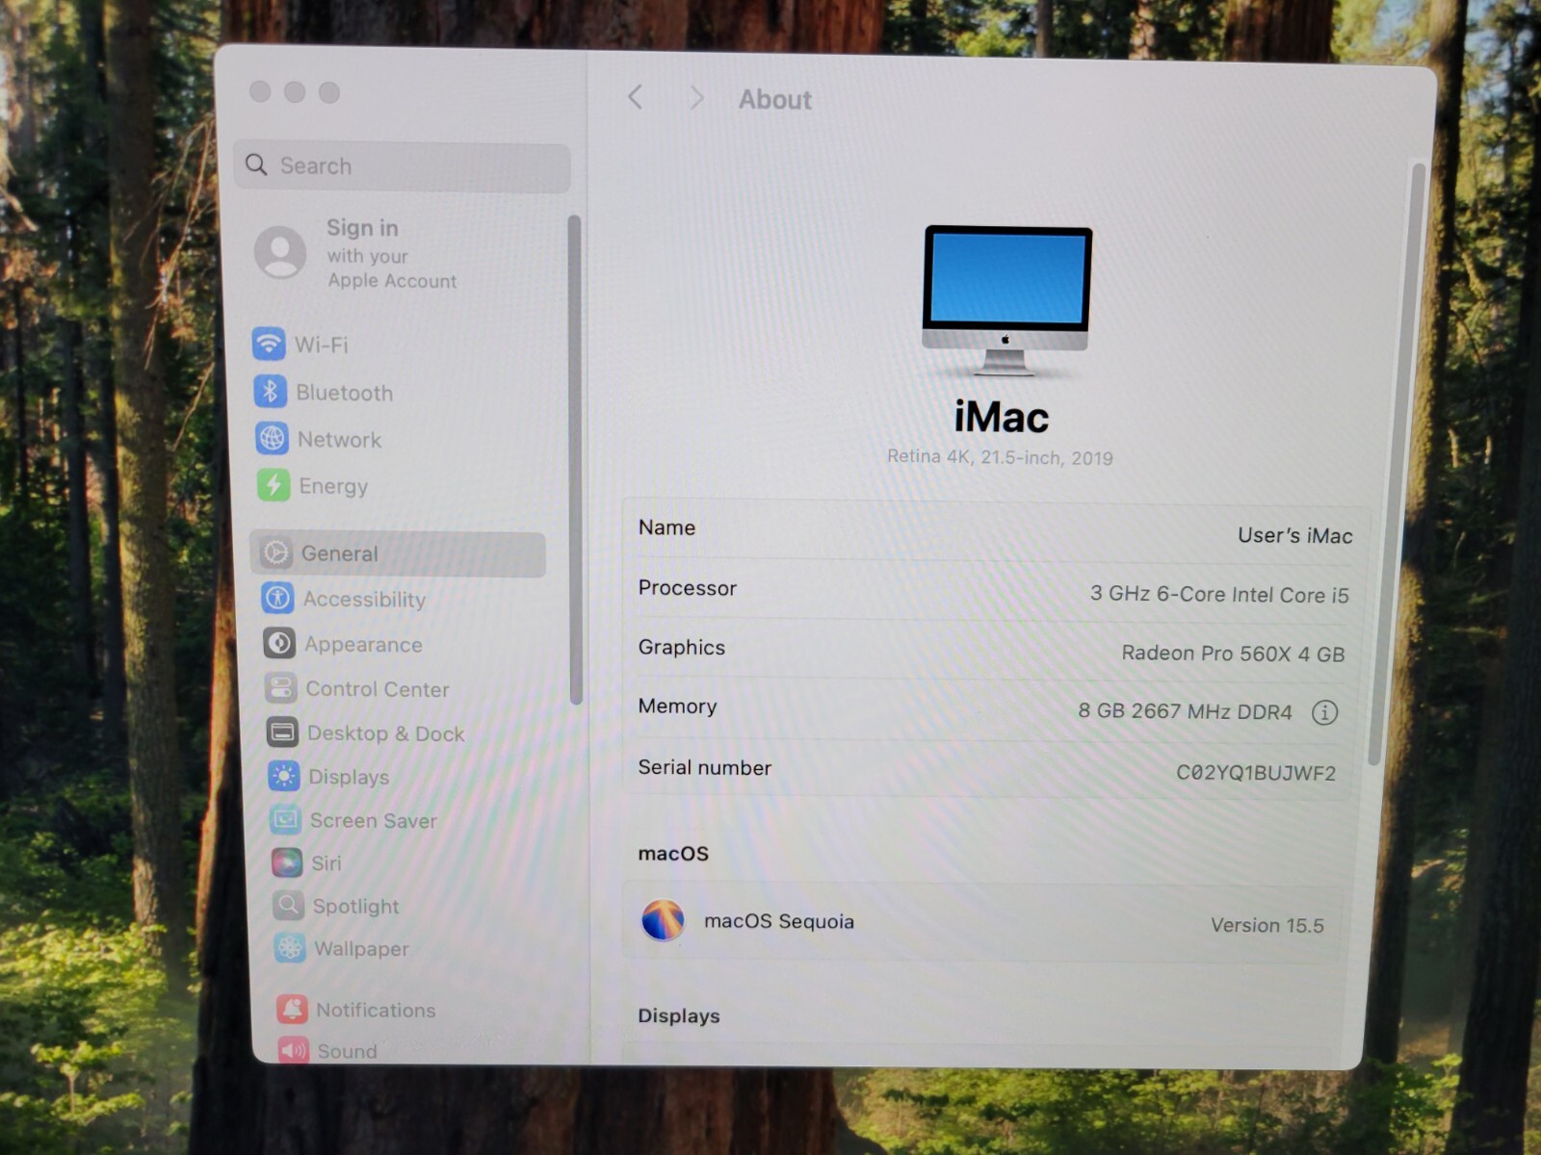1541x1155 pixels.
Task: Click Sign in with your Apple Account
Action: pyautogui.click(x=391, y=254)
